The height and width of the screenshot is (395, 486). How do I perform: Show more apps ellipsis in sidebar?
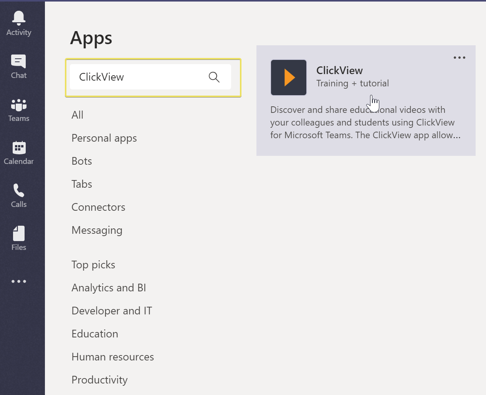[19, 281]
